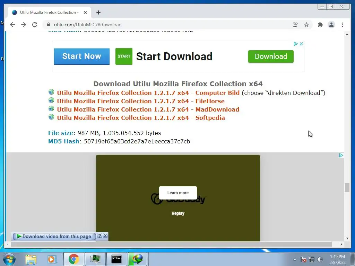Open the Action Center flag icon

pyautogui.click(x=303, y=259)
